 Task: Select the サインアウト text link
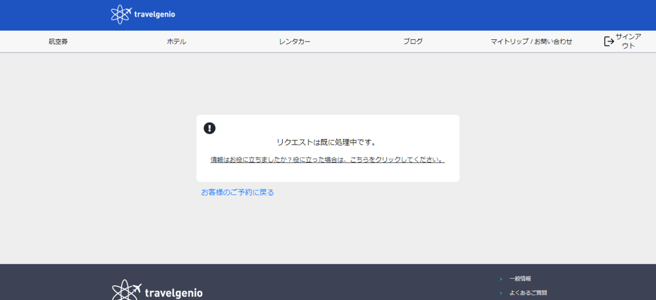(x=628, y=41)
